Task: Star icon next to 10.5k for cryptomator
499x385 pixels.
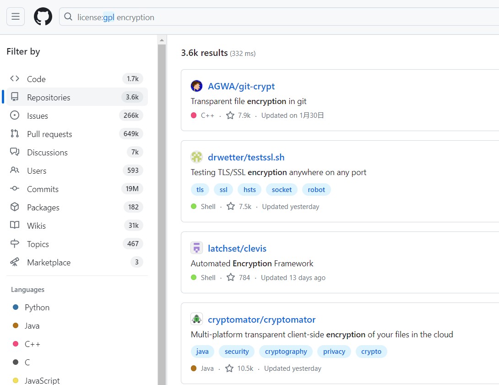Action: click(229, 368)
